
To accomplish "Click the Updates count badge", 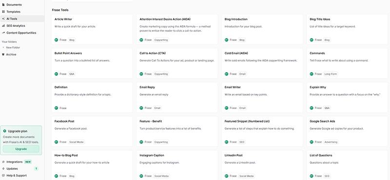I will [x=36, y=169].
